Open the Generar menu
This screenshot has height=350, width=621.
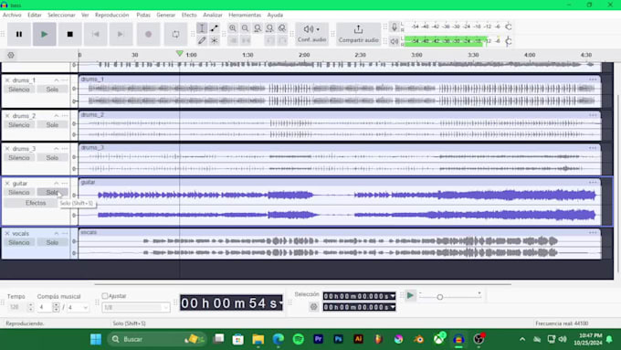point(165,15)
